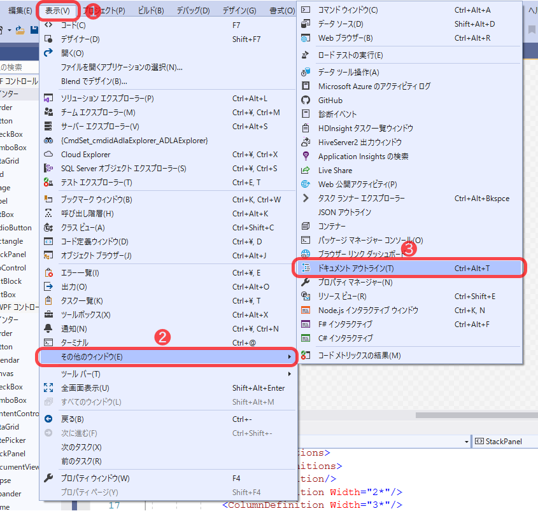
Task: Open パッケージ マネージャー コンソール(O)
Action: pos(409,240)
